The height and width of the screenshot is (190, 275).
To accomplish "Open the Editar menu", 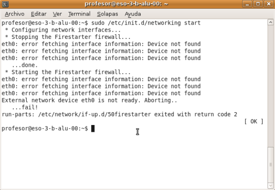I will (x=38, y=14).
